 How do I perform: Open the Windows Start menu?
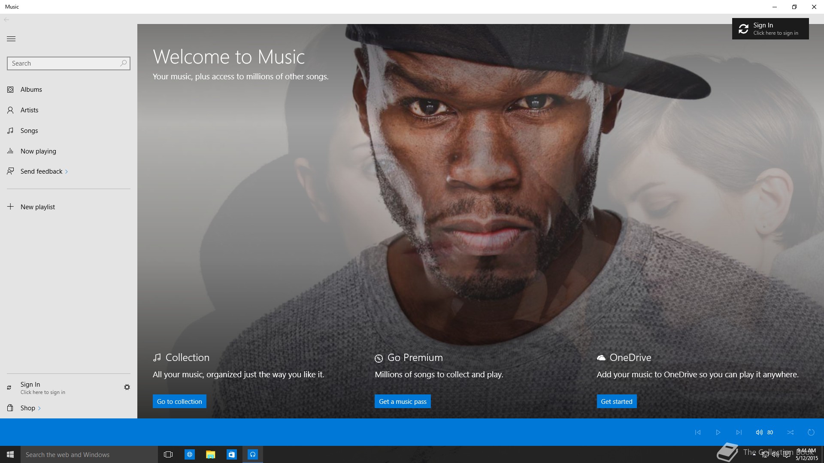(10, 454)
